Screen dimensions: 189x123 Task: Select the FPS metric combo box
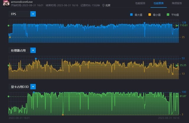coord(22,14)
